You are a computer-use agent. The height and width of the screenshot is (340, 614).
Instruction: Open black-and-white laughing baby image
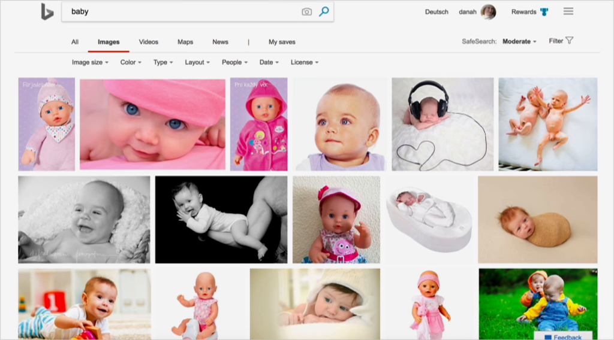pos(84,219)
